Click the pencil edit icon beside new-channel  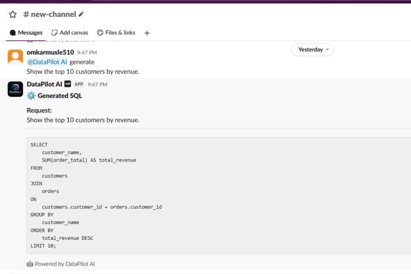(x=81, y=14)
